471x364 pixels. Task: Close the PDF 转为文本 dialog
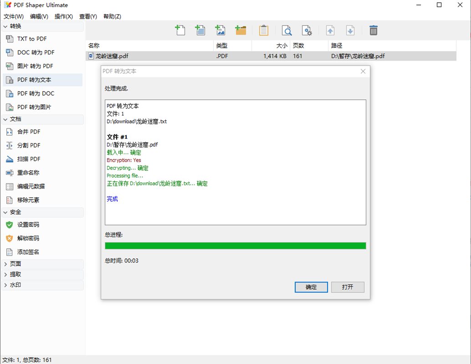363,72
